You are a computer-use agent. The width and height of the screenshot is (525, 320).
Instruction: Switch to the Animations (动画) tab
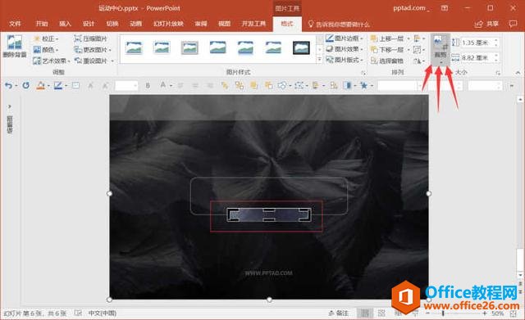(x=135, y=24)
